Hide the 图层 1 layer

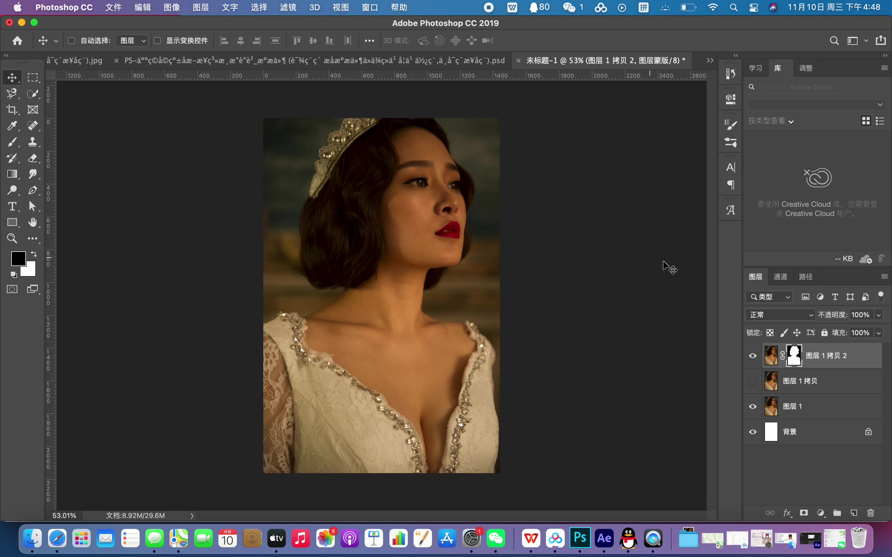click(753, 406)
